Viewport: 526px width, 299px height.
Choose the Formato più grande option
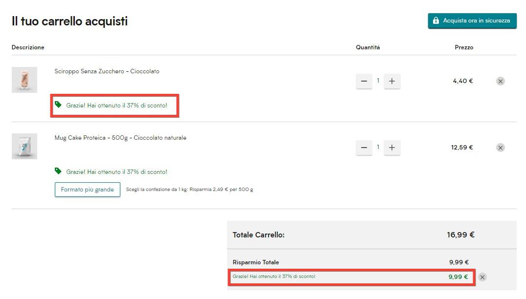pyautogui.click(x=87, y=190)
